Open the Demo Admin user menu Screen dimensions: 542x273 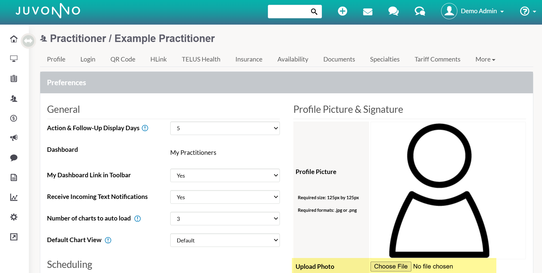(x=472, y=11)
